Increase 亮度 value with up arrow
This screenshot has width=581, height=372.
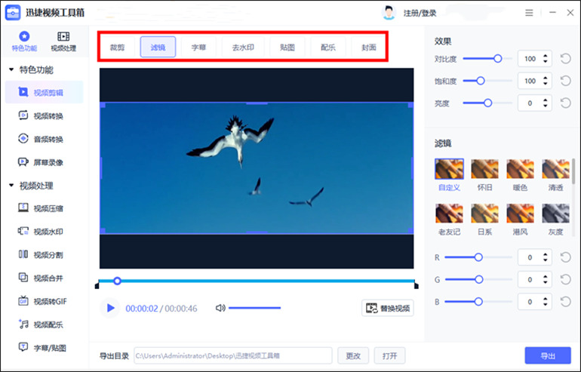point(545,100)
